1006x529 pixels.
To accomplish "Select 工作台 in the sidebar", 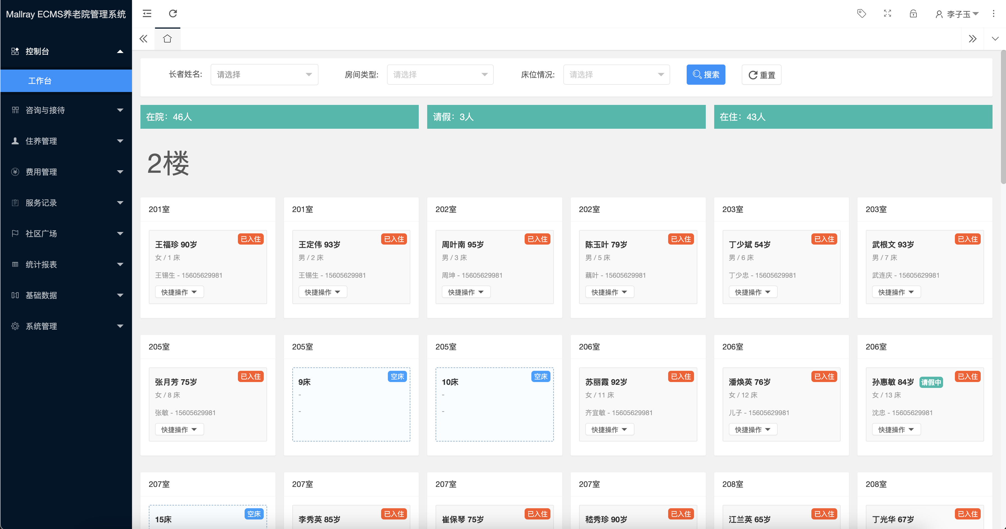I will 40,81.
